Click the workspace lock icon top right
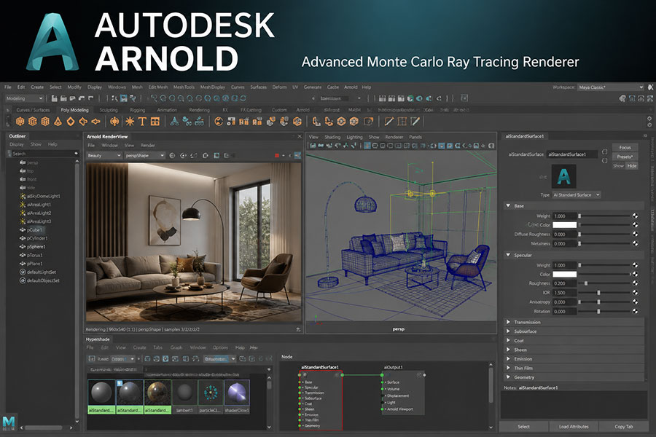 [x=650, y=87]
